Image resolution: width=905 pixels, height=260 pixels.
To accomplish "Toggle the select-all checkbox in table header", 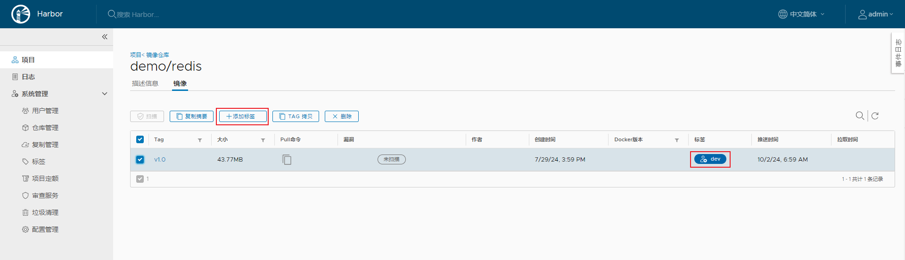I will pos(140,139).
